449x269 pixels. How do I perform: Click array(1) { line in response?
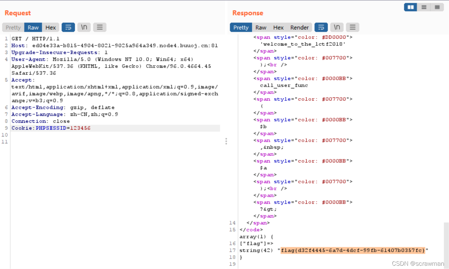click(256, 237)
